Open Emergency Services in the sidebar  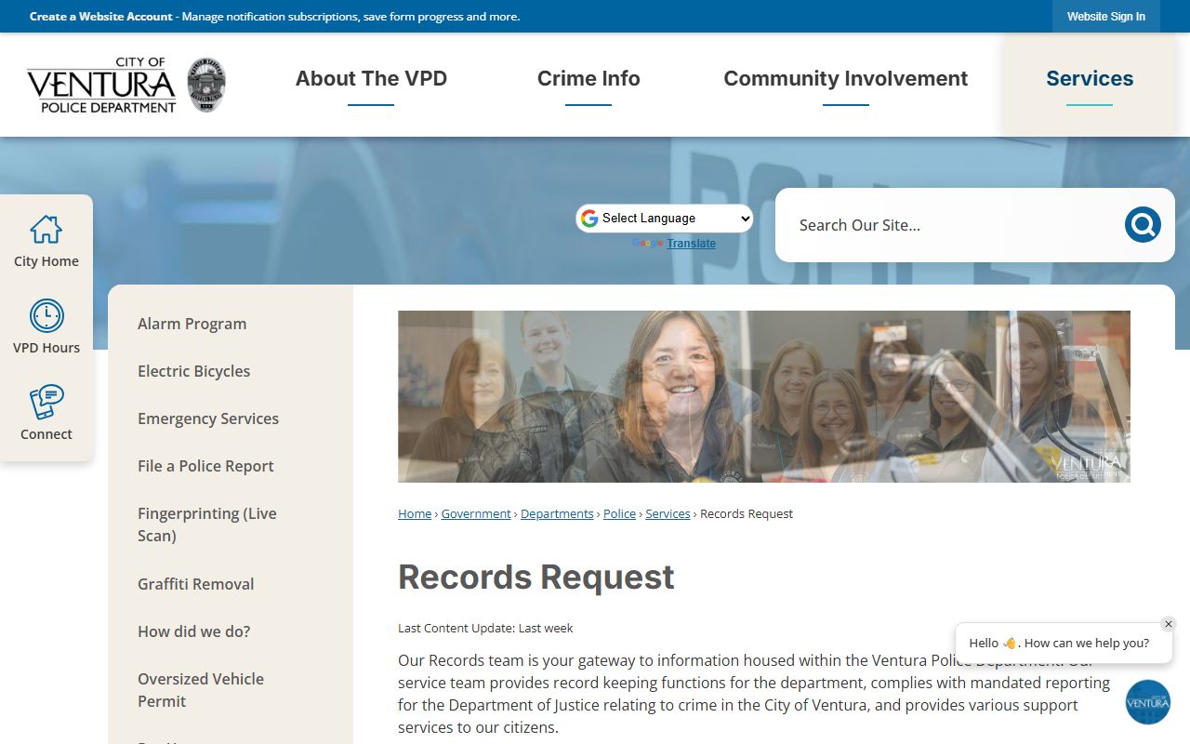(208, 418)
